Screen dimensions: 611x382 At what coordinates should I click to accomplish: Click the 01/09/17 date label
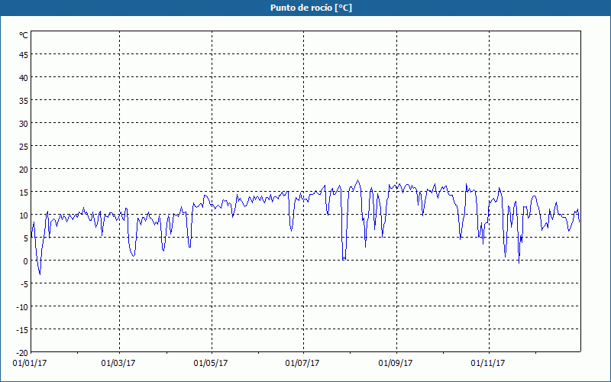point(396,364)
